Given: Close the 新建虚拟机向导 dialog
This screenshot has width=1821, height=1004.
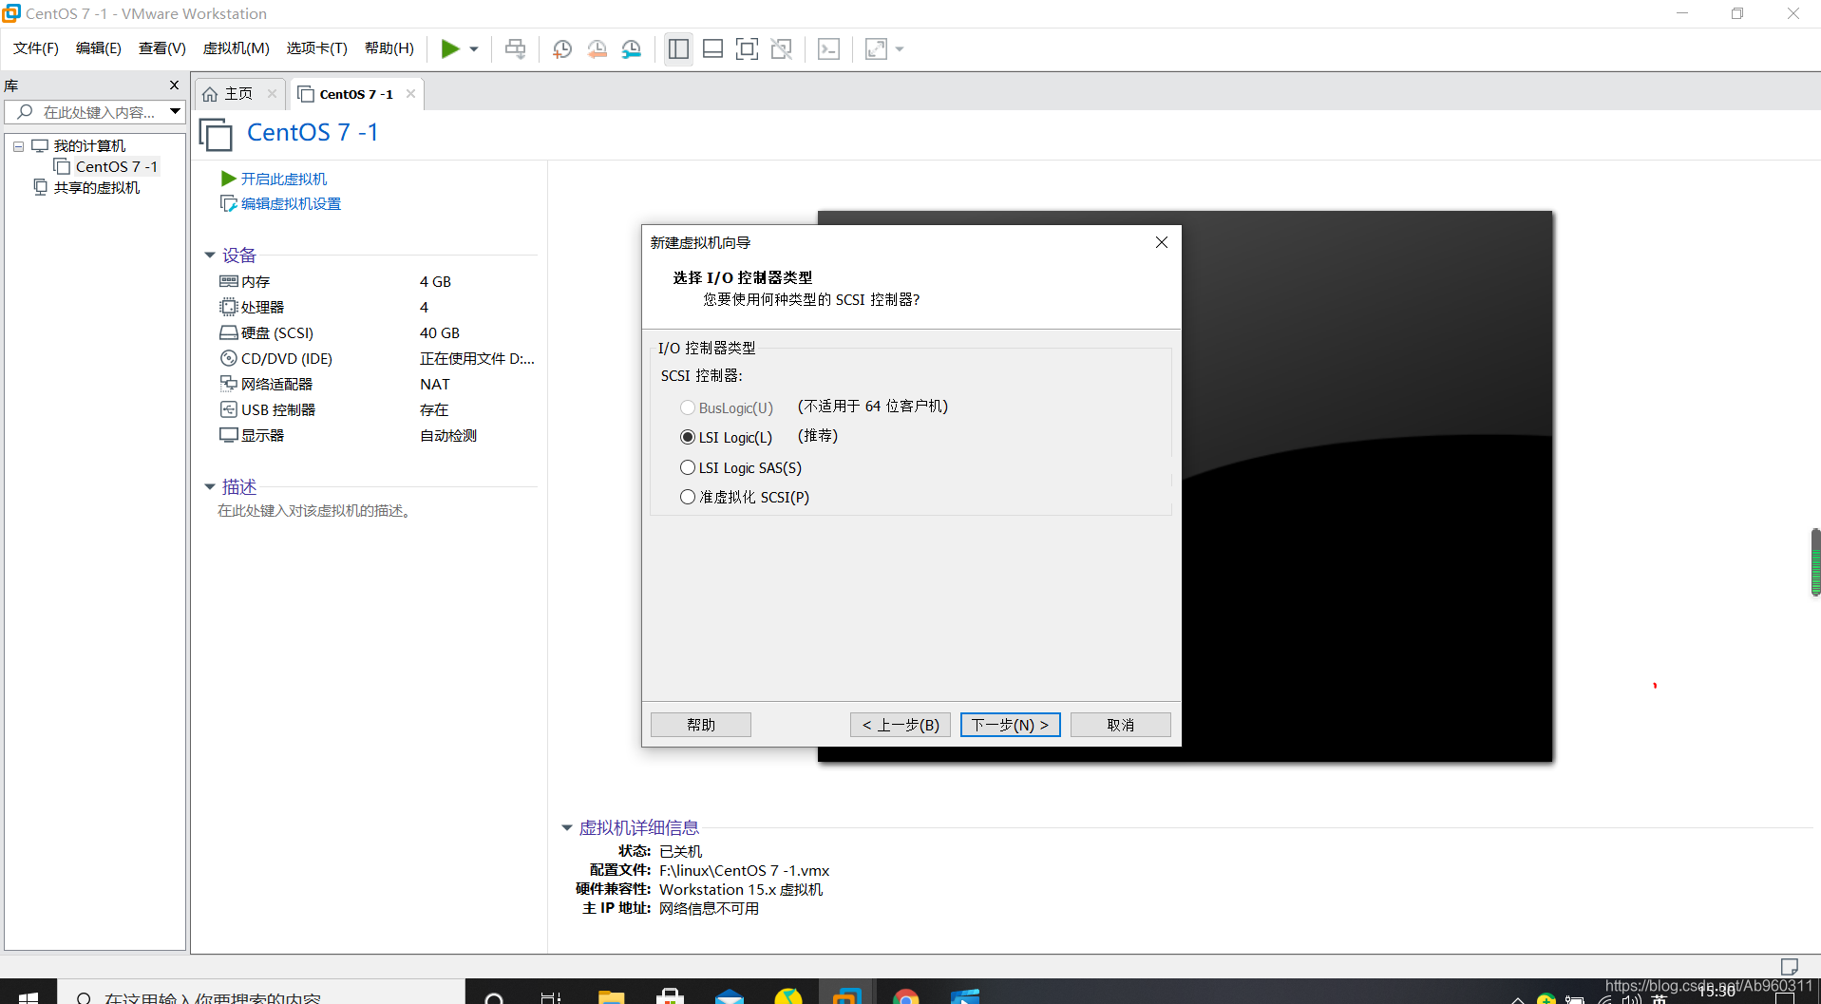Looking at the screenshot, I should click(x=1161, y=242).
